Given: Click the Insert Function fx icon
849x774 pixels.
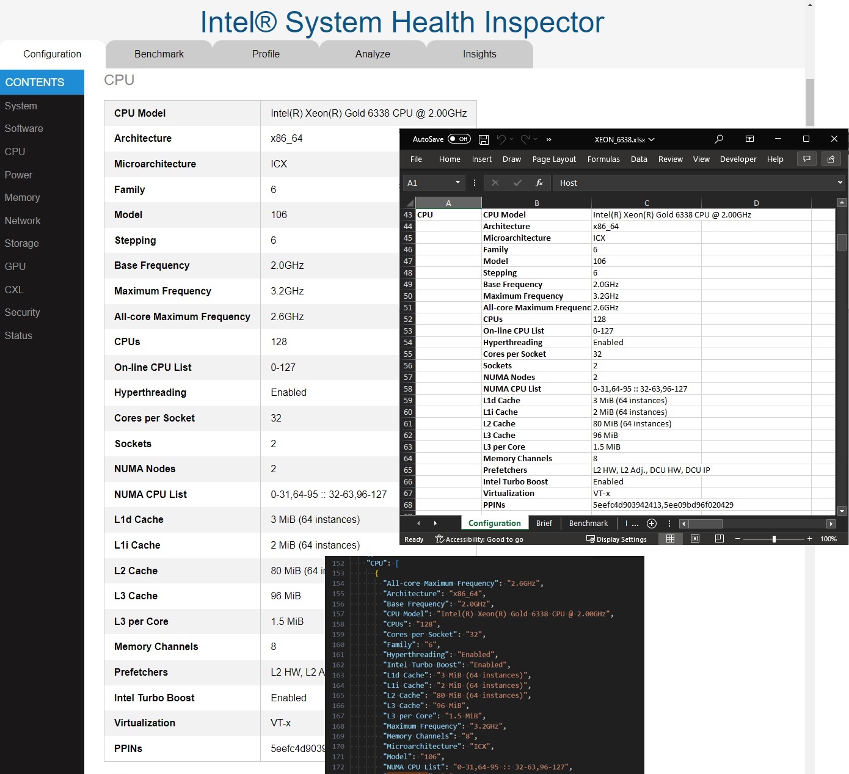Looking at the screenshot, I should pos(539,183).
